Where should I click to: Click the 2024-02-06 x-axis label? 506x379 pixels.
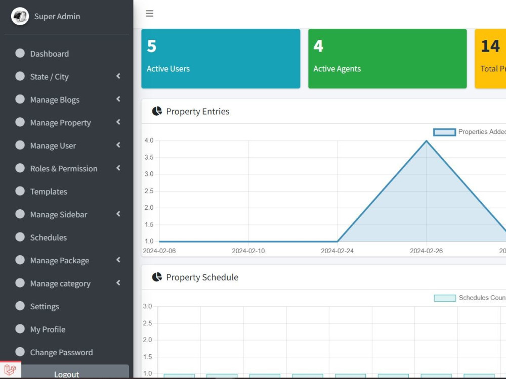(159, 251)
